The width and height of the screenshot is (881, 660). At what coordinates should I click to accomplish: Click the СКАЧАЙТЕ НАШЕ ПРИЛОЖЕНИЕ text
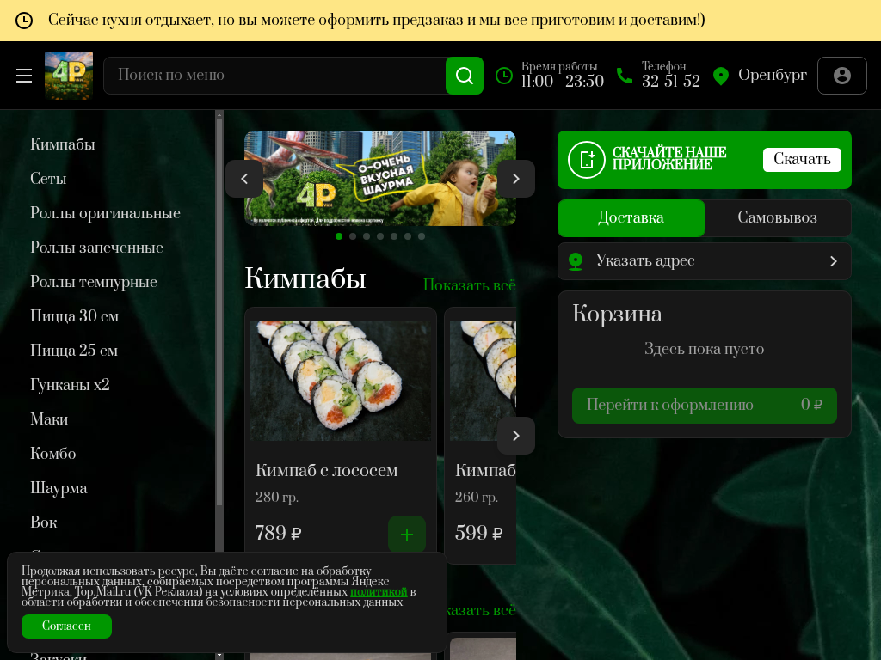coord(669,159)
